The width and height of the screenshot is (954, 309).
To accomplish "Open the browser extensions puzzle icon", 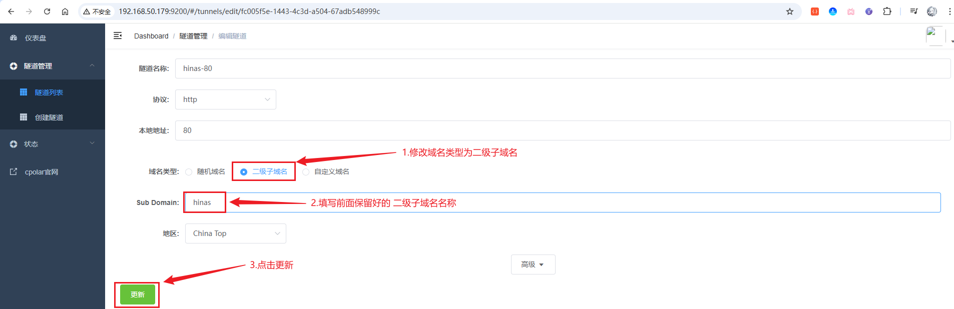I will coord(887,11).
